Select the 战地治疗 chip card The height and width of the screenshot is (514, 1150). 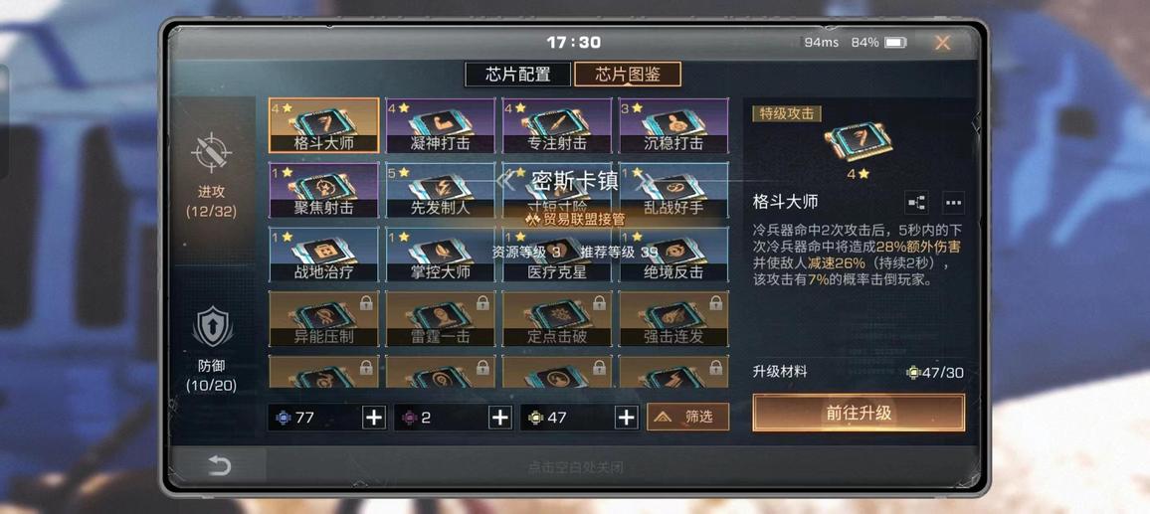pos(324,255)
